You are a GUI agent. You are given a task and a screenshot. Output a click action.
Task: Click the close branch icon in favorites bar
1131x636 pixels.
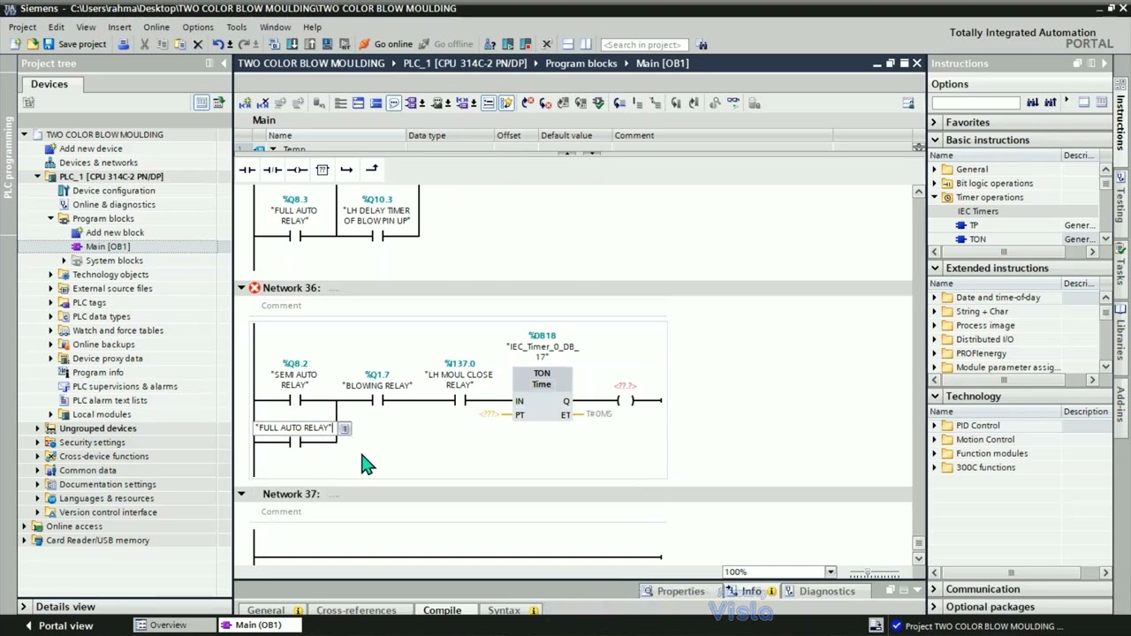371,170
